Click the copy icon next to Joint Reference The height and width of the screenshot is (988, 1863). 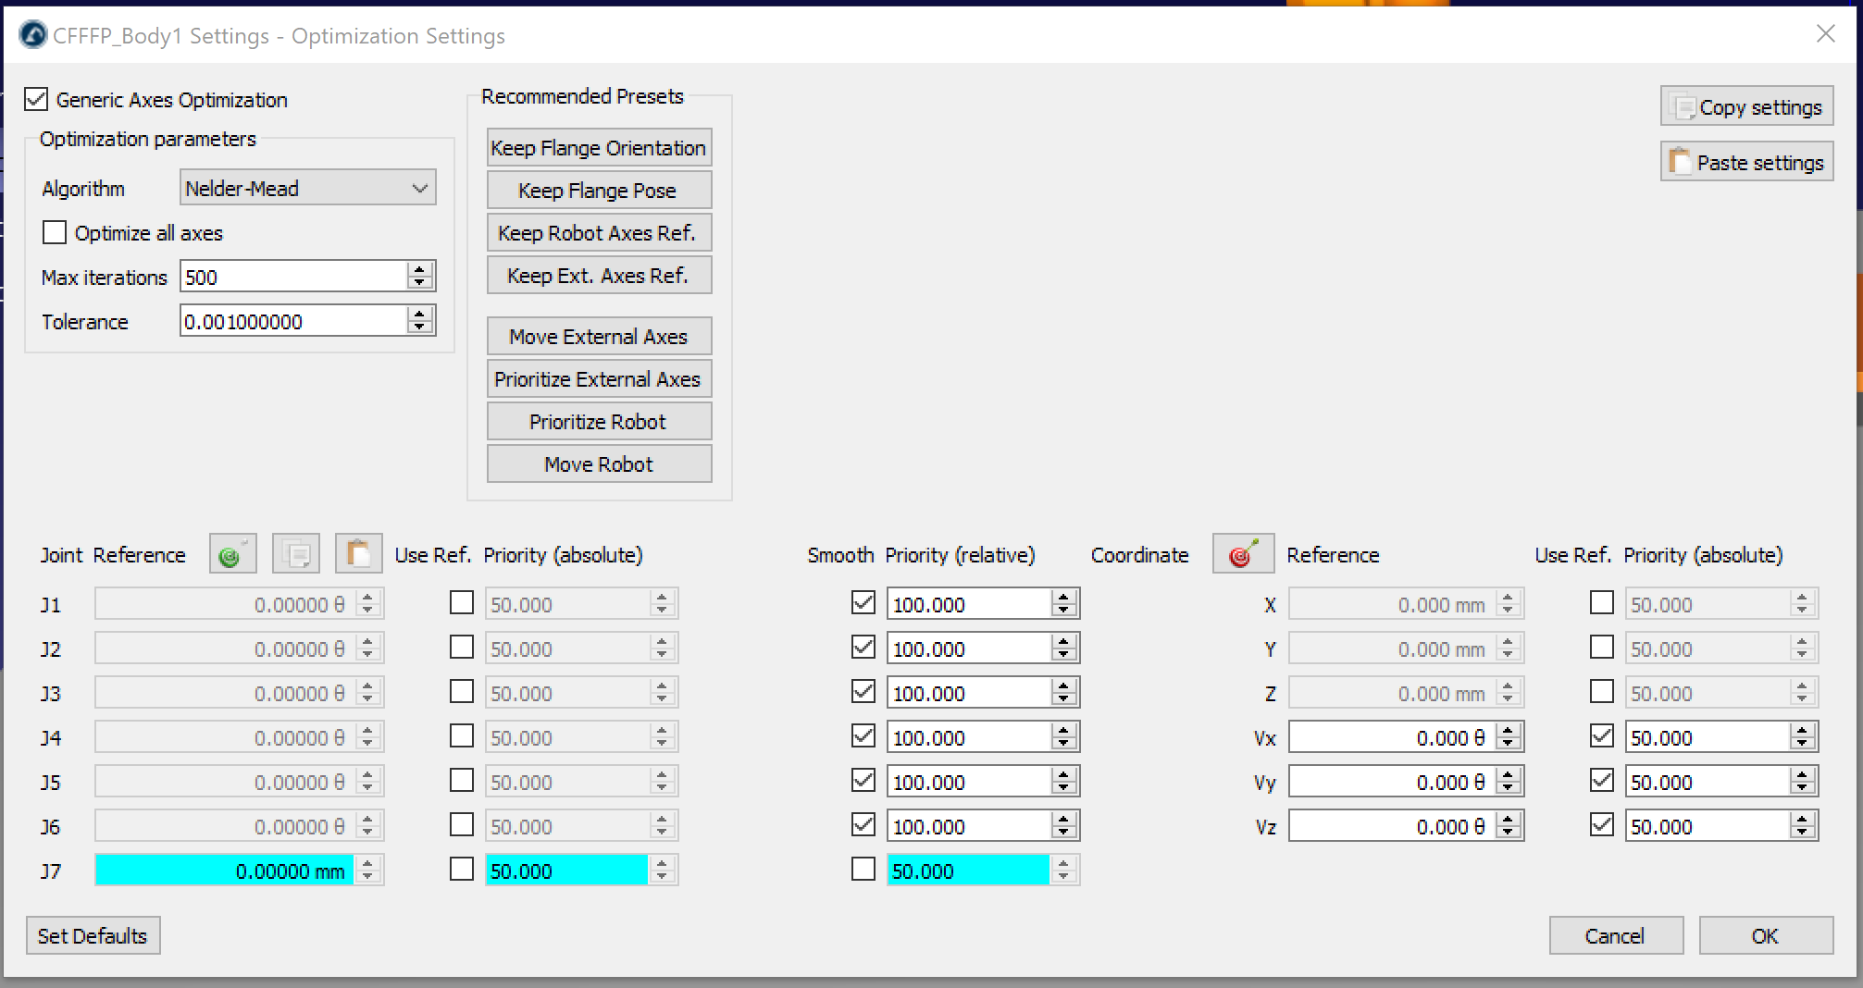tap(296, 554)
